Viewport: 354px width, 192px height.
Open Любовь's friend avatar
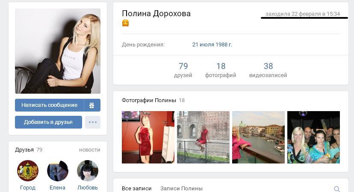tap(88, 171)
